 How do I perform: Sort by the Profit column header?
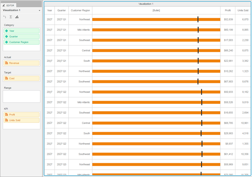[228, 11]
